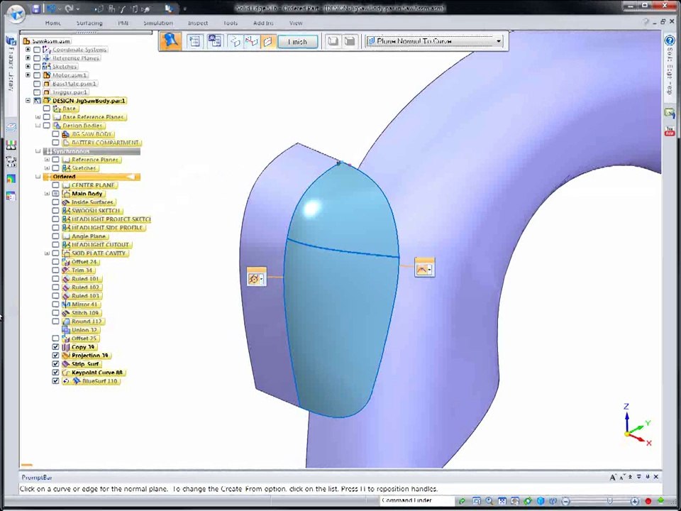Image resolution: width=681 pixels, height=511 pixels.
Task: Expand the Sketches node under SawAssm.asm
Action: point(28,67)
